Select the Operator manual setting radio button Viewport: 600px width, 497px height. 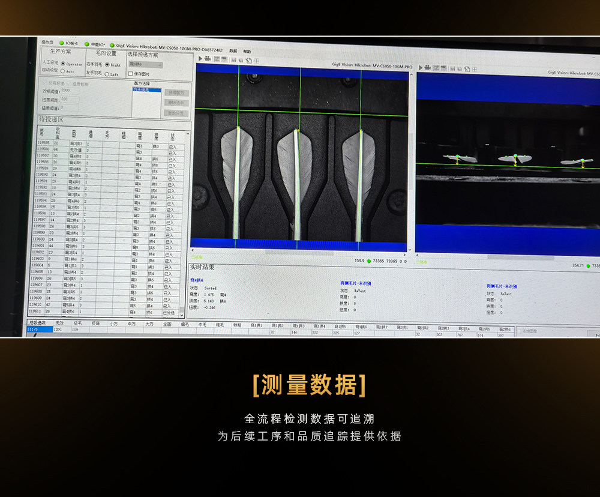pyautogui.click(x=63, y=64)
